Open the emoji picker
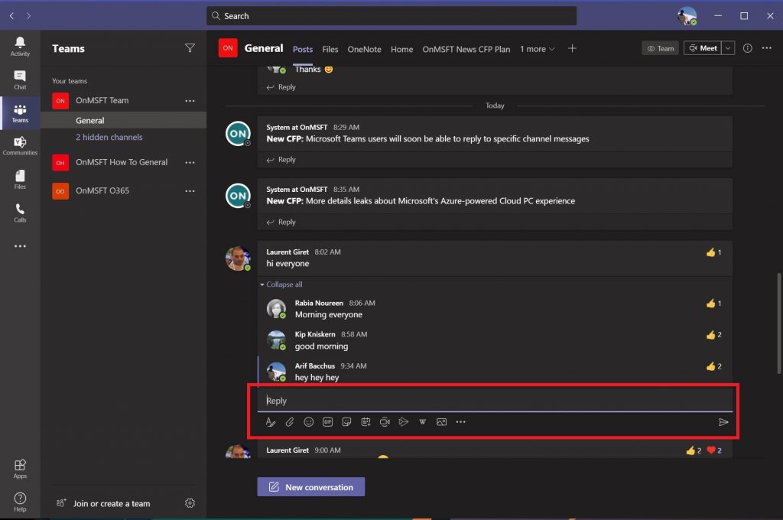This screenshot has width=783, height=520. tap(309, 422)
